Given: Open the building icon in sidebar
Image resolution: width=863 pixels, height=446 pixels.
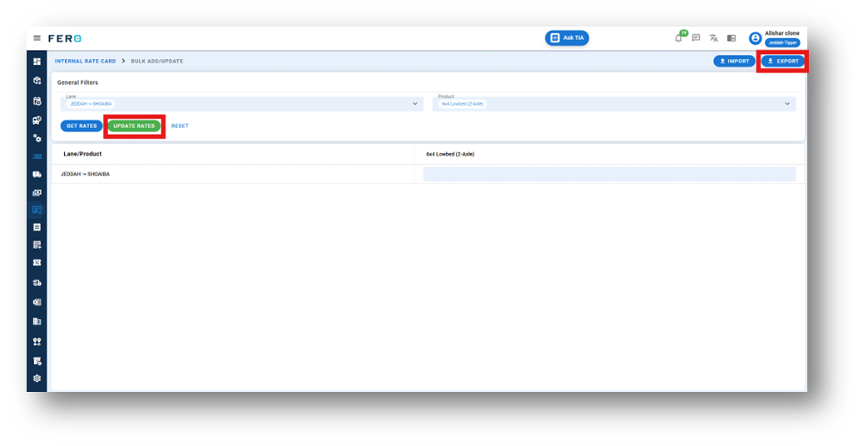Looking at the screenshot, I should point(37,321).
